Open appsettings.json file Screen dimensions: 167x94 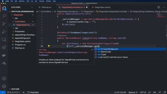(23, 38)
